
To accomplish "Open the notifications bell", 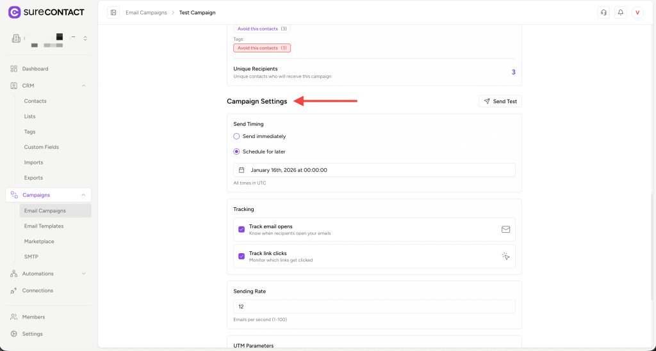I will (x=620, y=13).
